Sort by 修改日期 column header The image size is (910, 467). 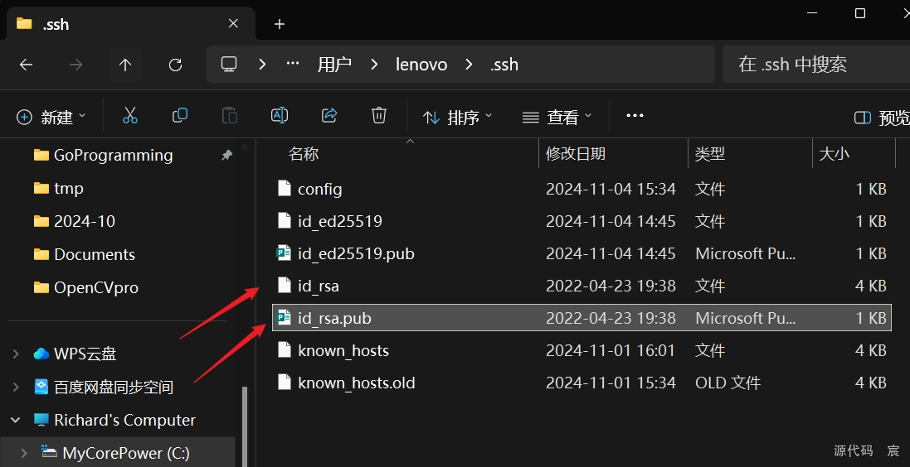pos(576,154)
